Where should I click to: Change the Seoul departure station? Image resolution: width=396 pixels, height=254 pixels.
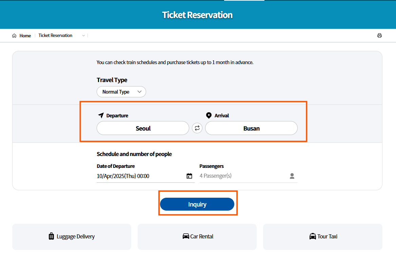pyautogui.click(x=143, y=128)
